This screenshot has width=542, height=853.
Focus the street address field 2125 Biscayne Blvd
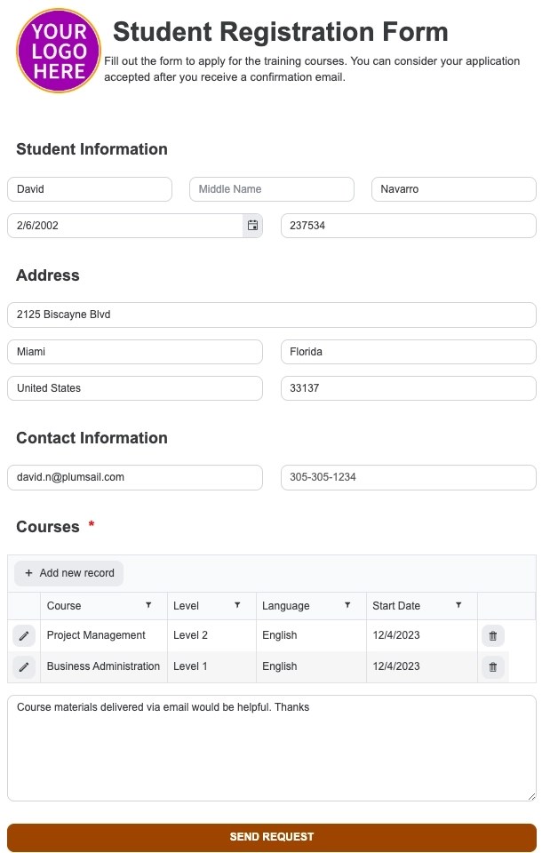(x=272, y=315)
